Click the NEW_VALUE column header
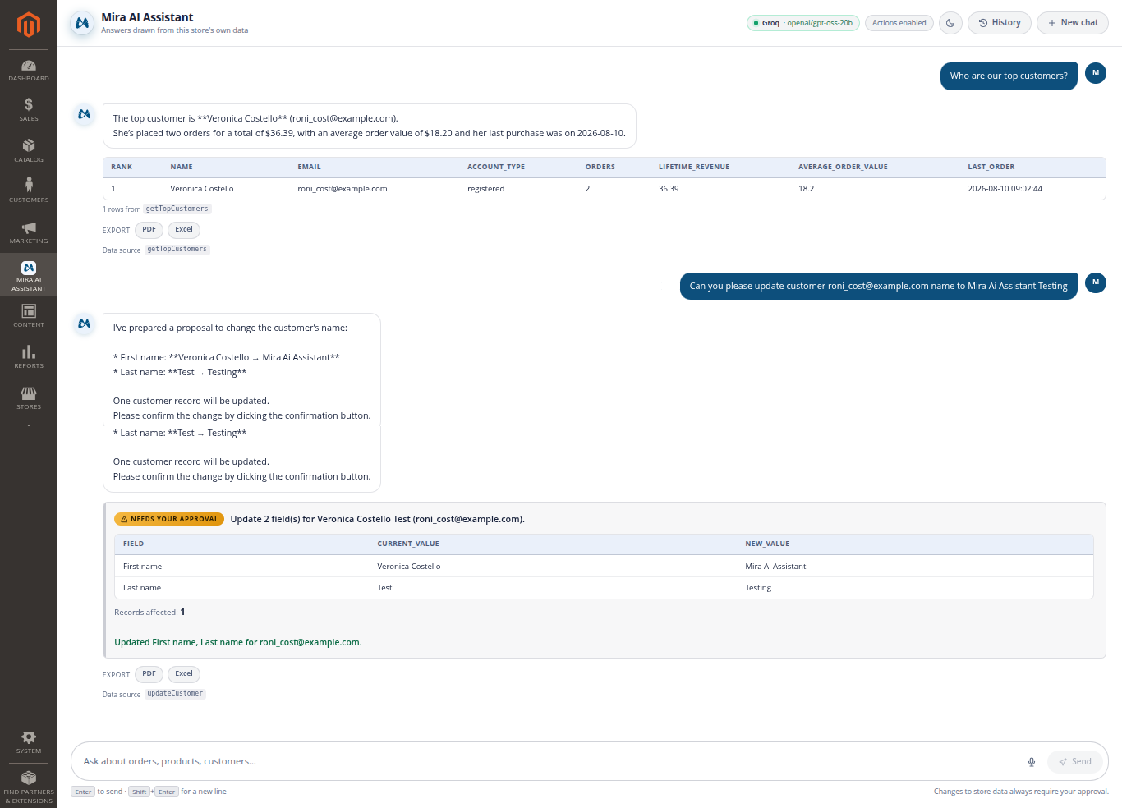The width and height of the screenshot is (1122, 808). (x=767, y=544)
